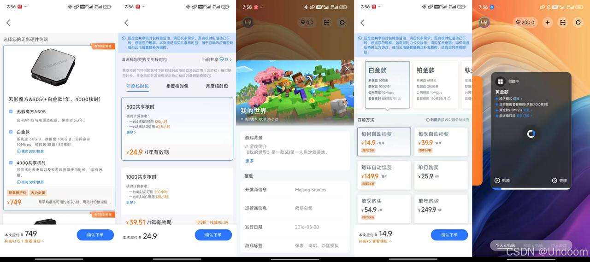This screenshot has height=262, width=590.
Task: Tap info icon beside 160核时/月
Action: pyautogui.click(x=449, y=99)
